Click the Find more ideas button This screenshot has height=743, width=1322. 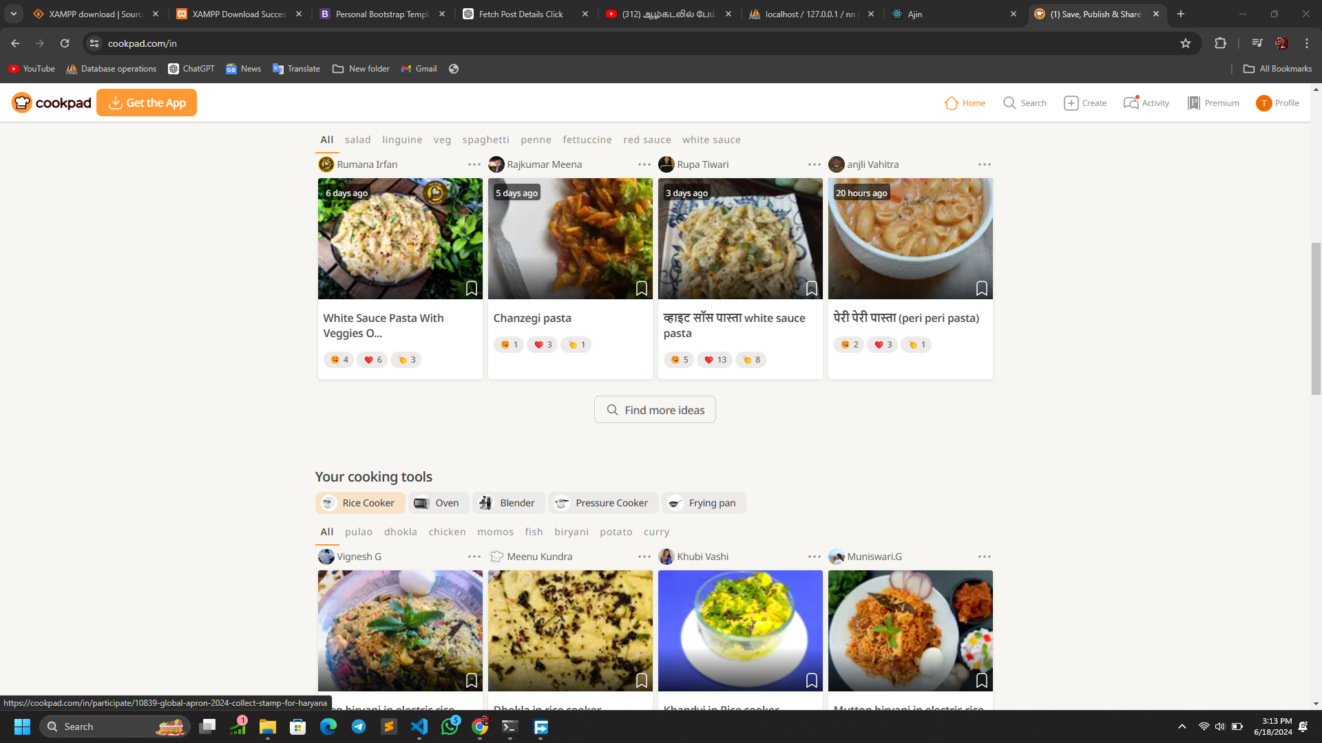(x=654, y=409)
